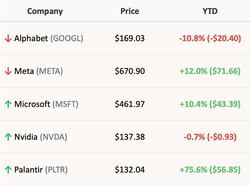Click the green up arrow beside Palantir
This screenshot has width=251, height=186.
[8, 169]
